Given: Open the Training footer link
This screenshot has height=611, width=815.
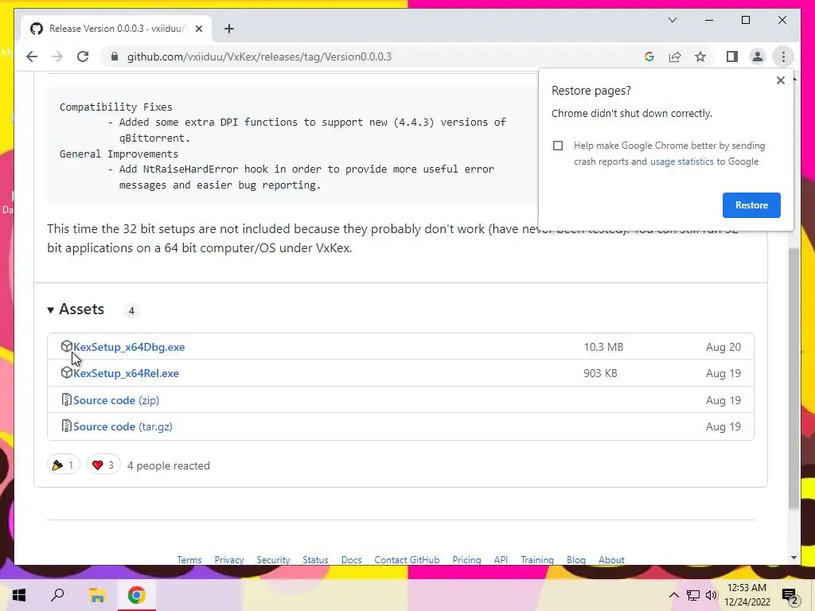Looking at the screenshot, I should tap(537, 559).
